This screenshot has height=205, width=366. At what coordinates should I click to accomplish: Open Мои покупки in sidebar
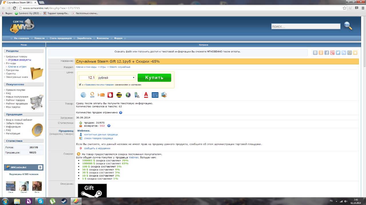(x=13, y=107)
